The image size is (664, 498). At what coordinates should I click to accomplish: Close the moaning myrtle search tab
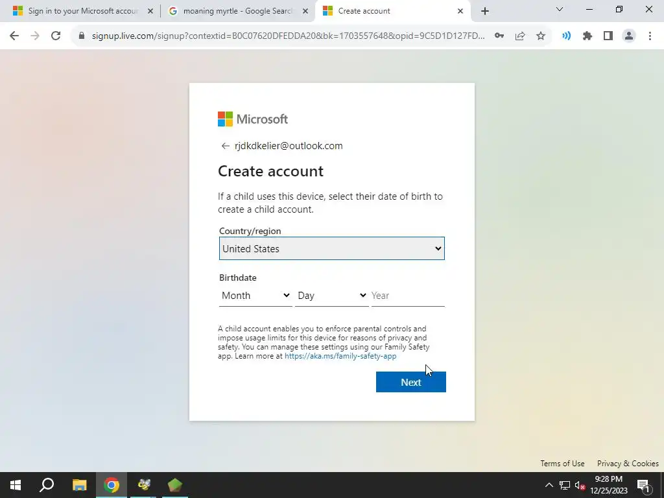point(305,12)
